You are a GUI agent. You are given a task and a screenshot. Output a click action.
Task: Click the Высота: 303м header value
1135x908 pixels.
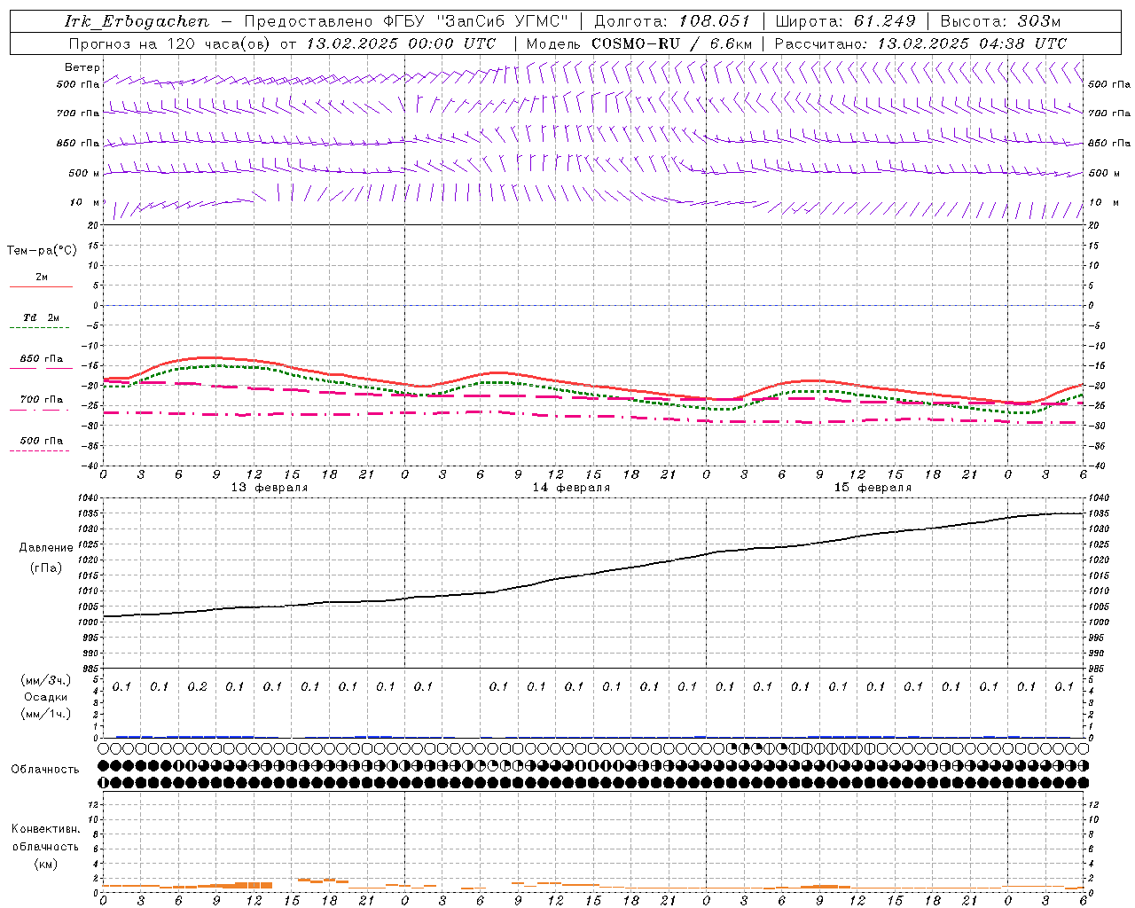(x=1000, y=21)
